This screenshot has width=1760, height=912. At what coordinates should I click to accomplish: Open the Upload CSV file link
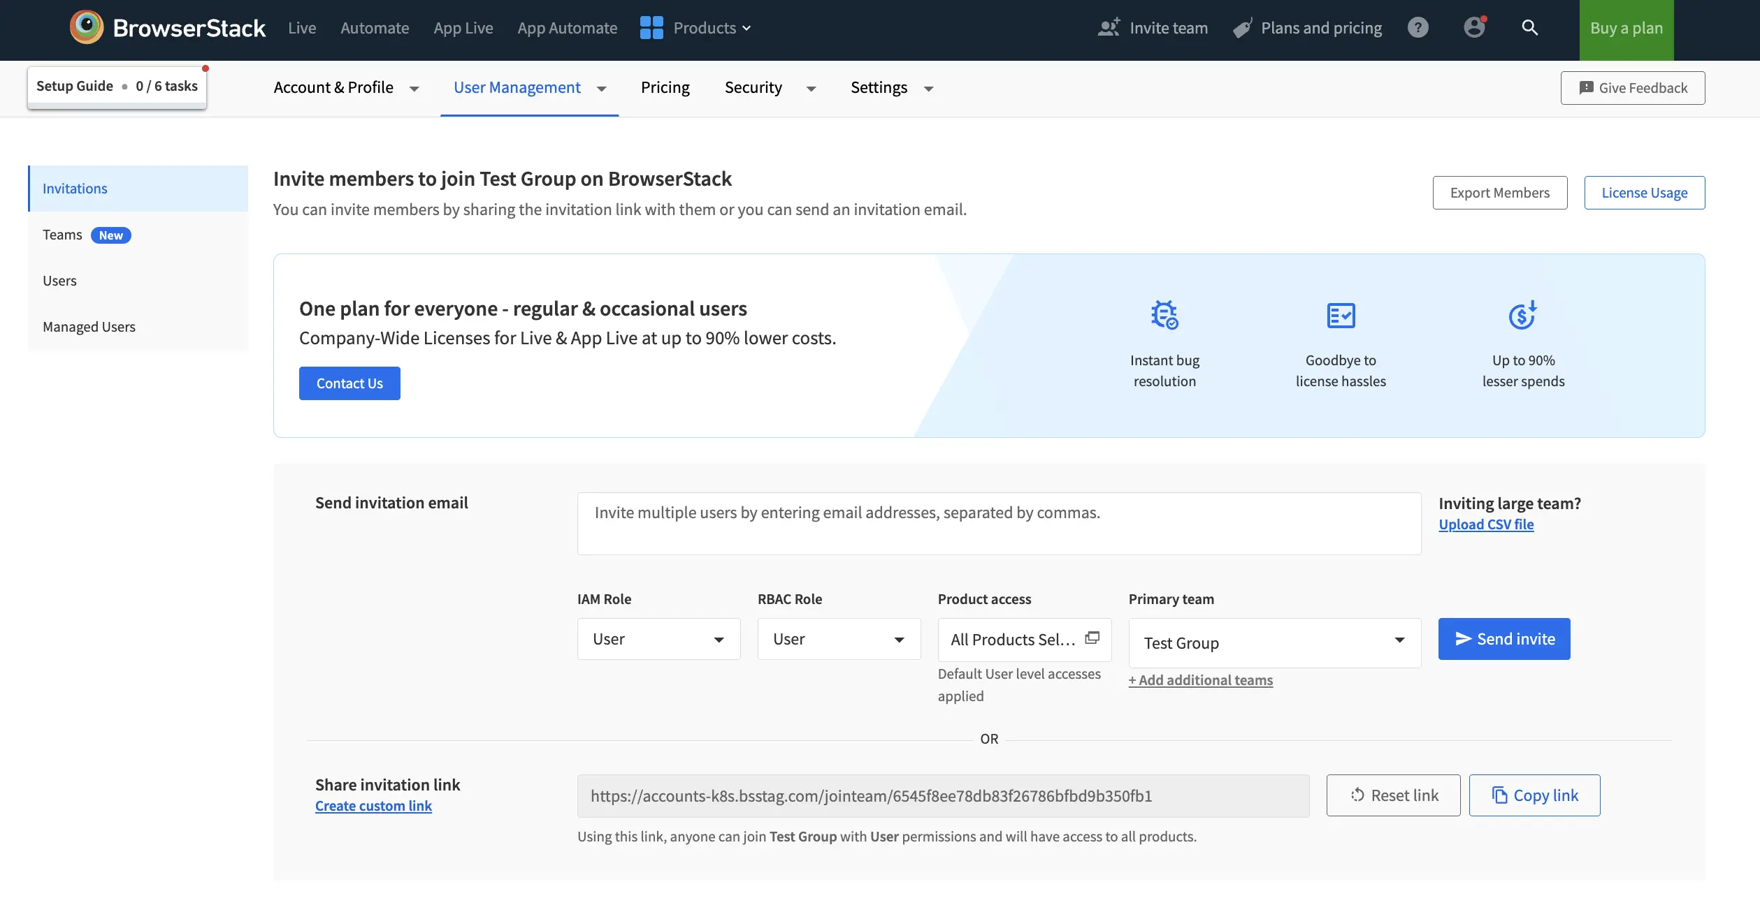click(1486, 524)
